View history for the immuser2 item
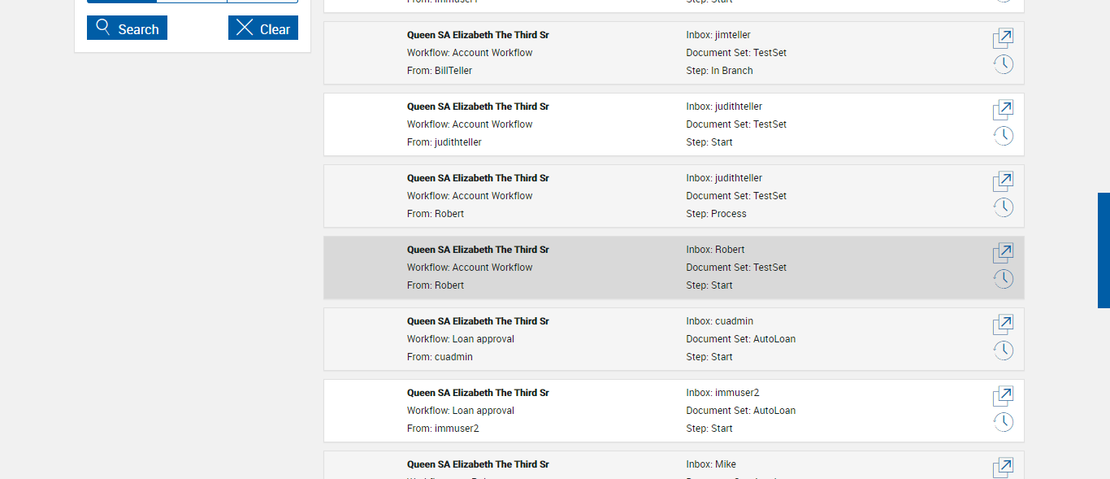 [1004, 422]
